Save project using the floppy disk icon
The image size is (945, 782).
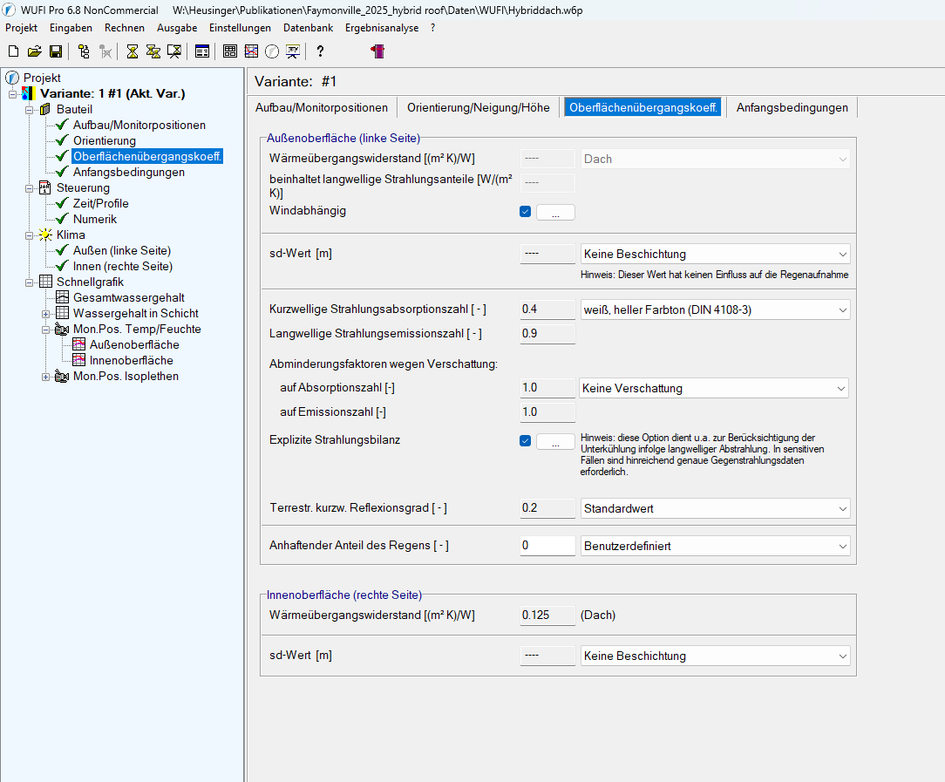coord(55,51)
